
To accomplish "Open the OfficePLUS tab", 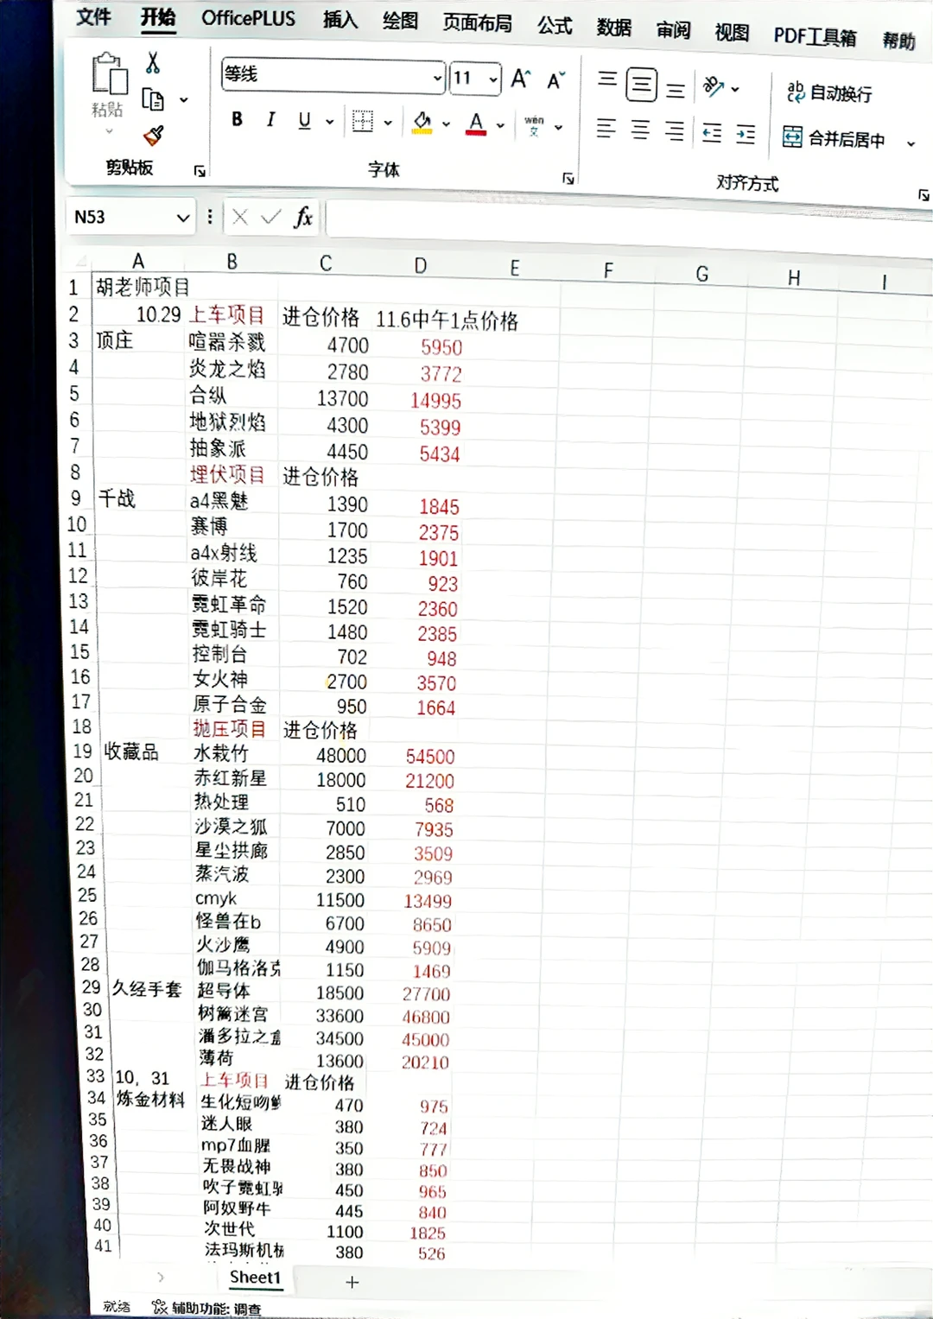I will 248,19.
